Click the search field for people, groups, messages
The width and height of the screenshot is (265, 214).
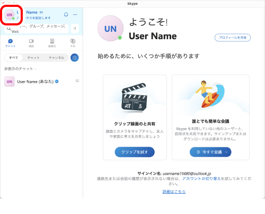tap(37, 29)
